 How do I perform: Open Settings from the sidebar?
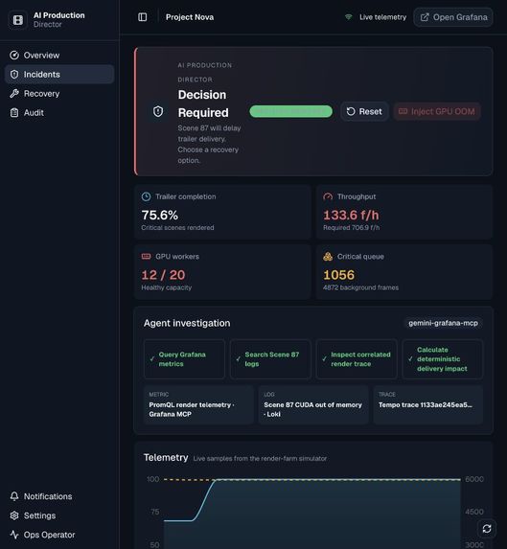point(59,515)
